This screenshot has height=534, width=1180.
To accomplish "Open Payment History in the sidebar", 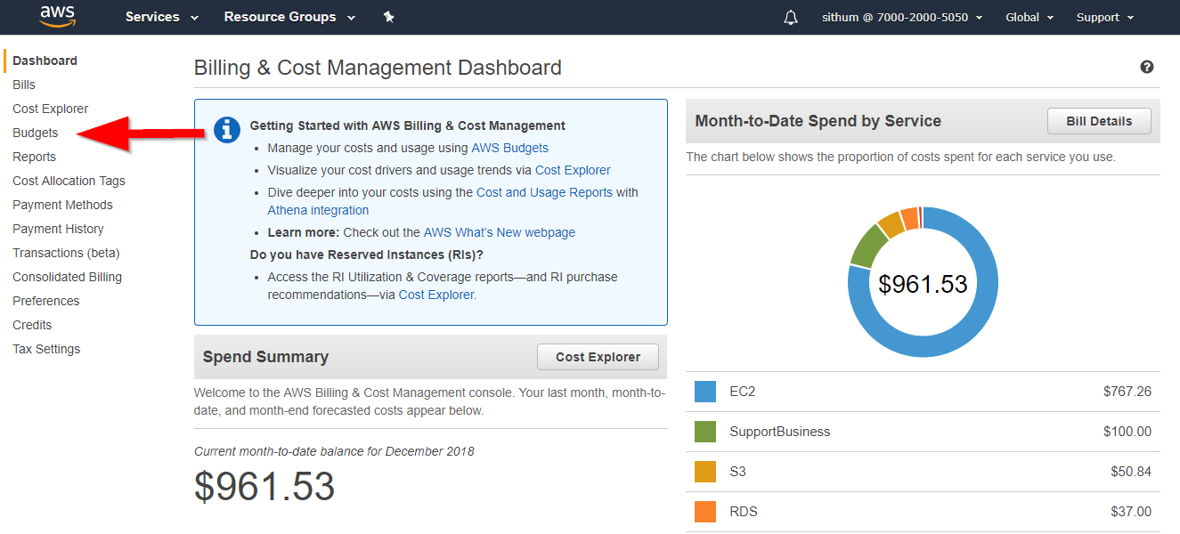I will [x=58, y=229].
